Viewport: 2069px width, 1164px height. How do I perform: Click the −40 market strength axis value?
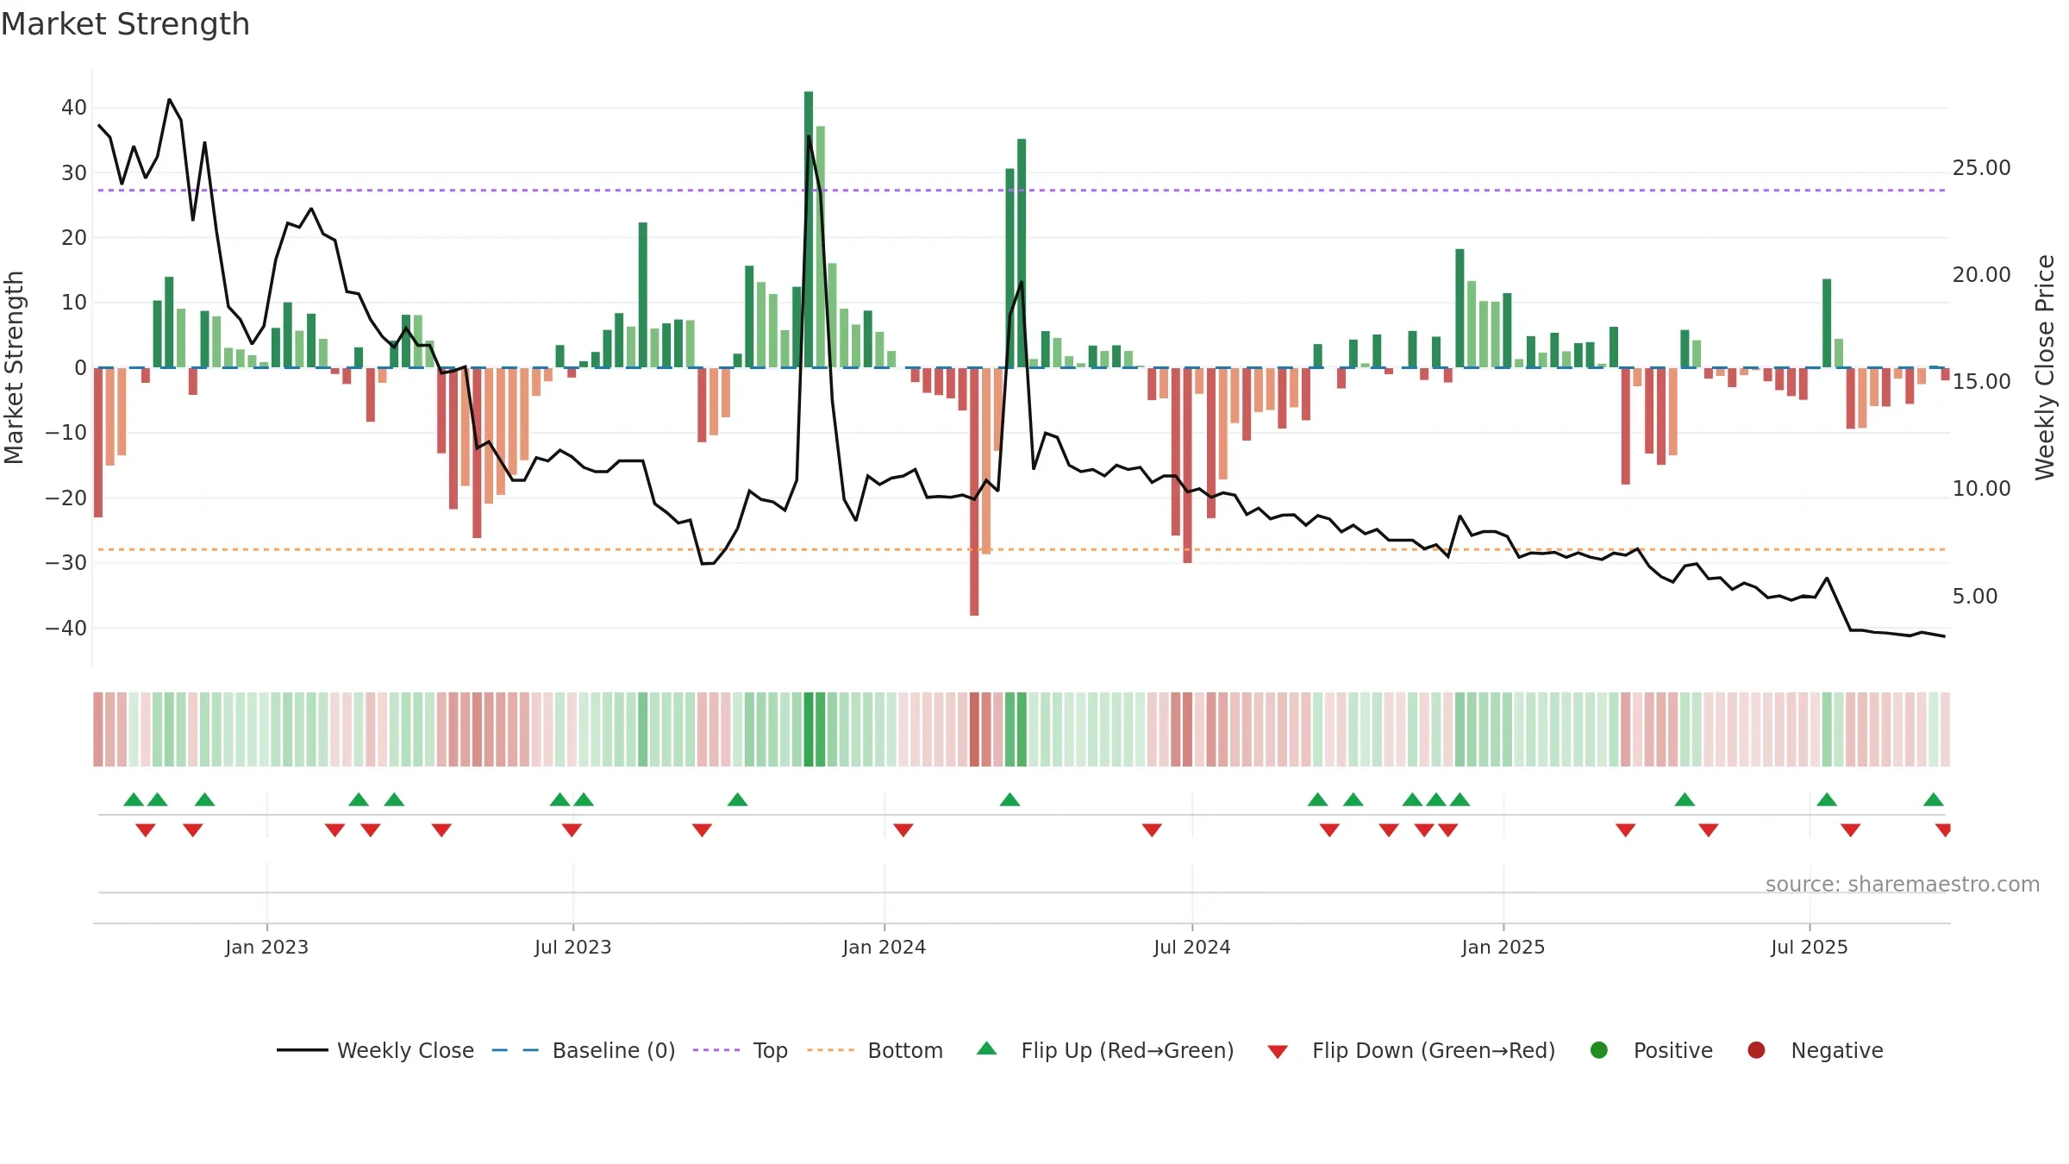(66, 628)
